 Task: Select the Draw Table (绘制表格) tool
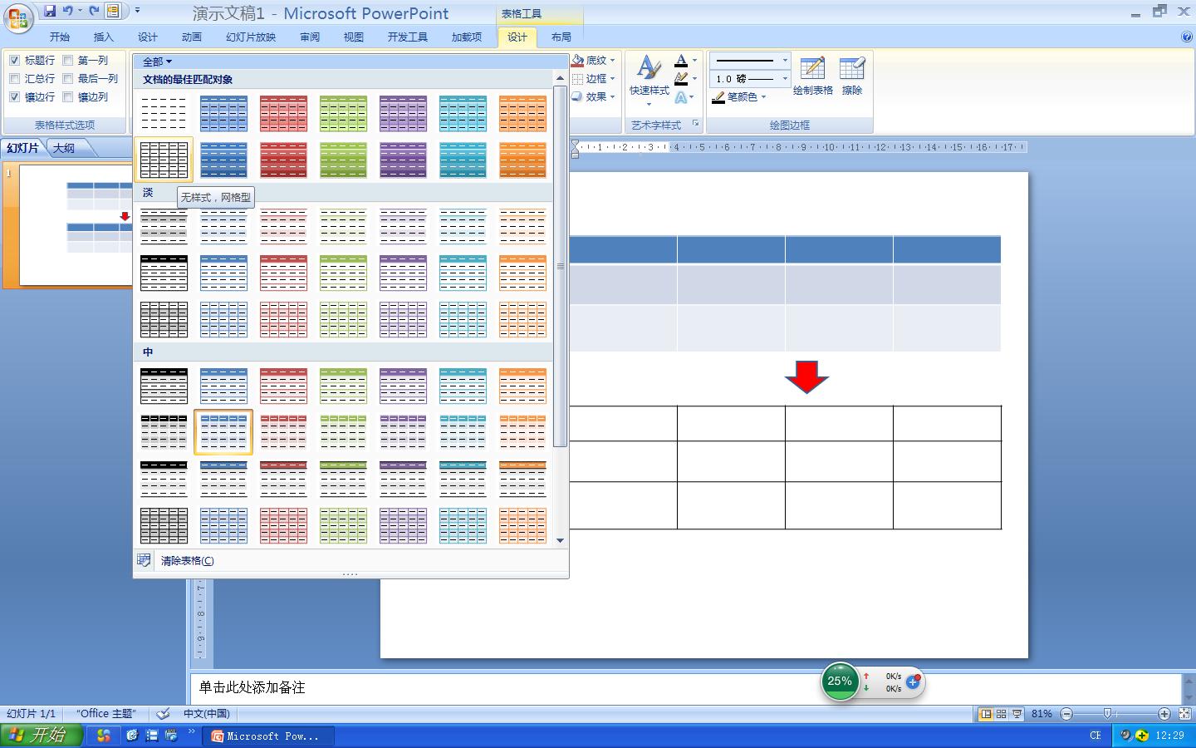(x=812, y=76)
